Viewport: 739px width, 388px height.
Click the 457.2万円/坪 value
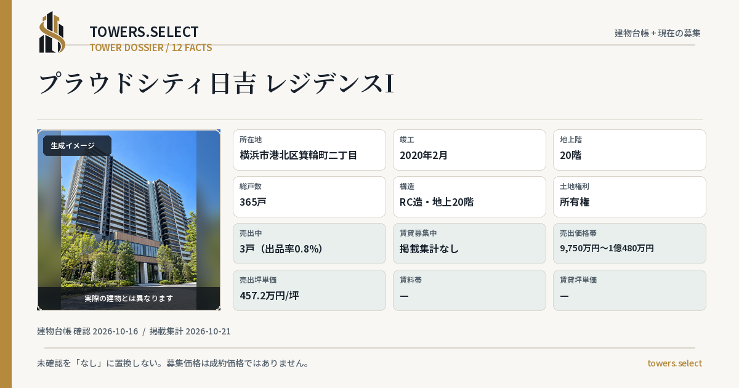click(269, 296)
